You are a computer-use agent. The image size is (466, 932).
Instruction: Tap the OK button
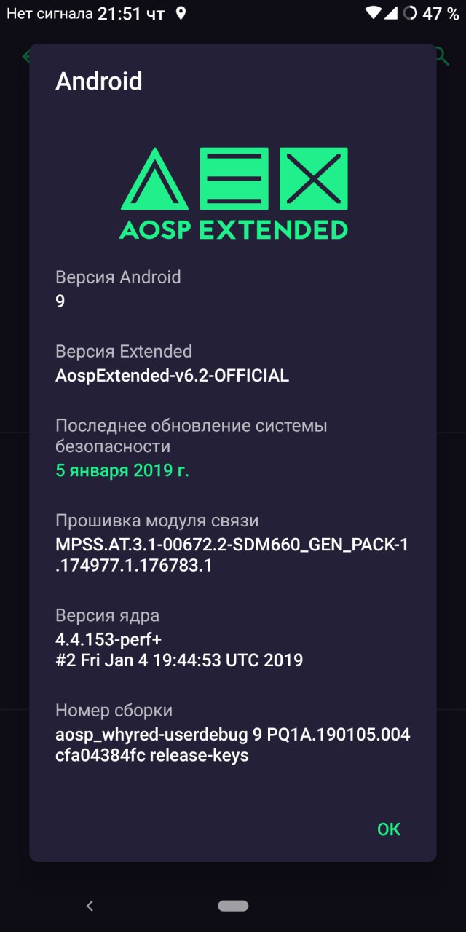(x=389, y=829)
